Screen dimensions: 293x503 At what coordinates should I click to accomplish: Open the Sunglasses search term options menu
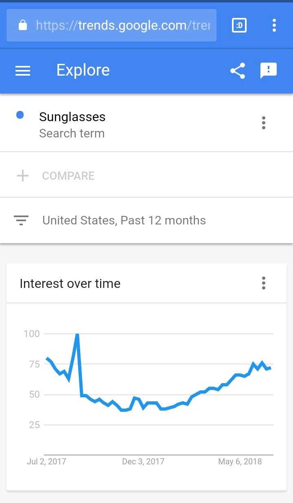click(x=264, y=123)
